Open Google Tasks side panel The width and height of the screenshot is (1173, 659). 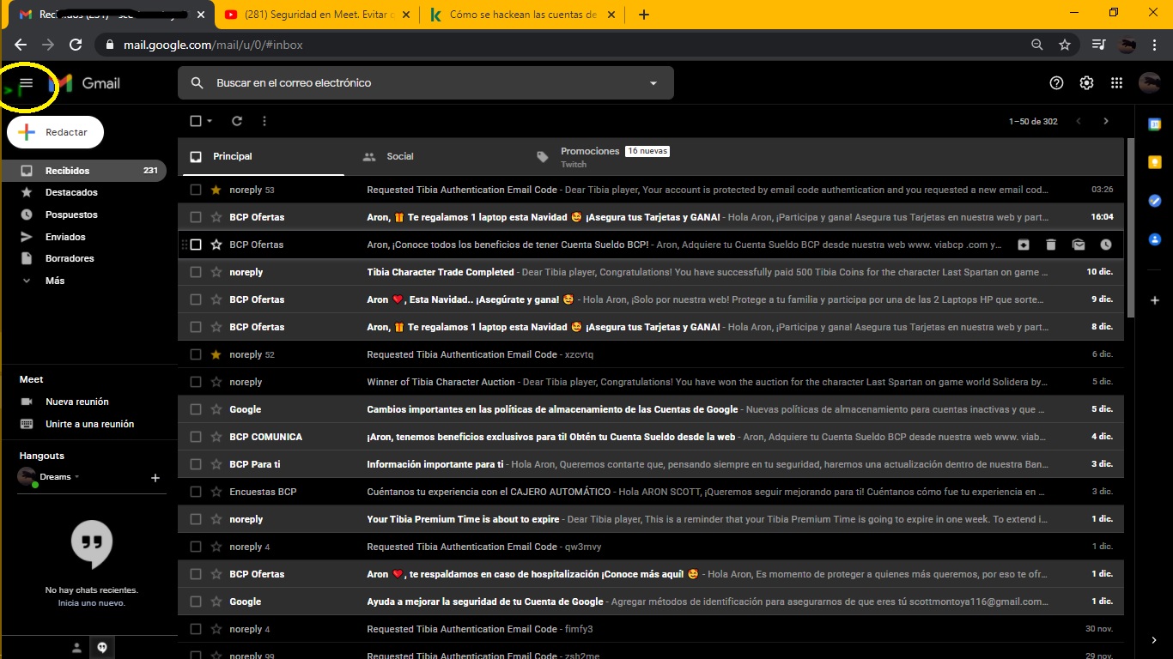point(1155,201)
